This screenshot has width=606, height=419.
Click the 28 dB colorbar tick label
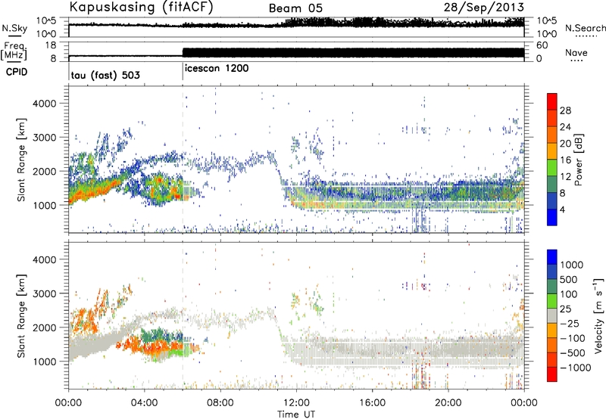(x=565, y=110)
